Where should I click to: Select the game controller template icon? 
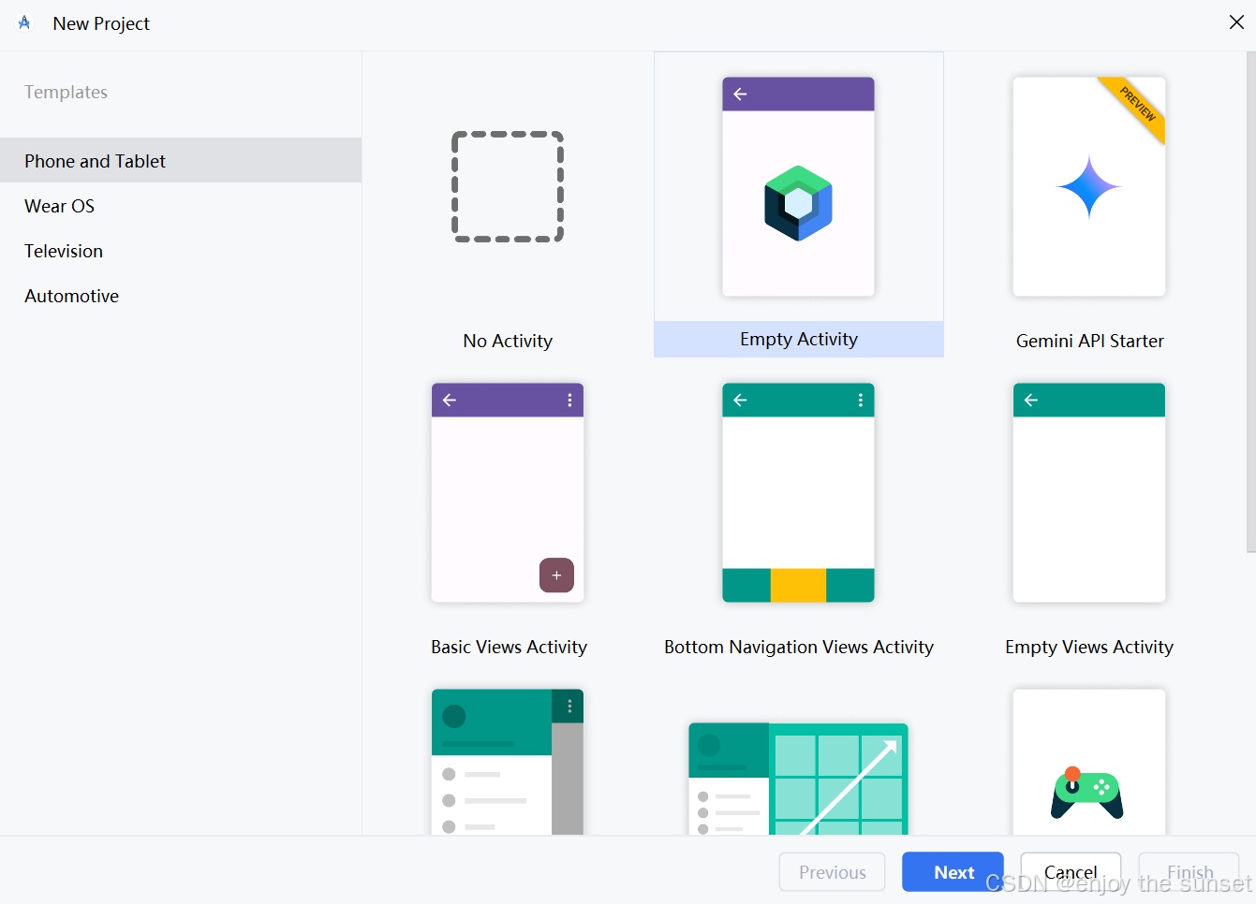[x=1087, y=793]
